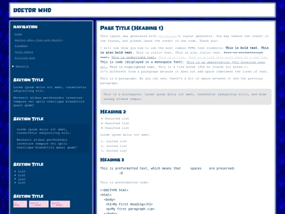The image size is (285, 214).
Task: Click '<h1>My First Heading</h1>' code line
Action: (x=129, y=204)
